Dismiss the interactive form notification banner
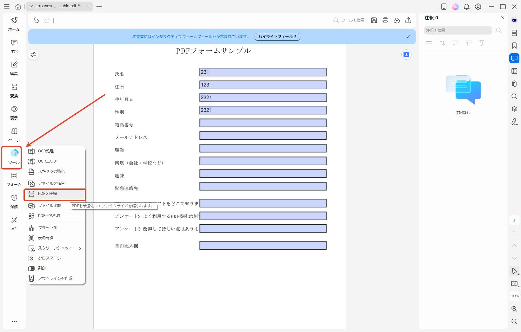The width and height of the screenshot is (521, 332). point(408,36)
